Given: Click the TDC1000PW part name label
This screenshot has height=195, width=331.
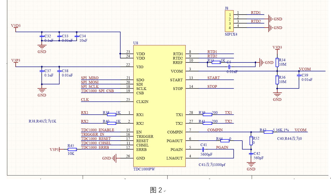Looking at the screenshot, I should 144,169.
